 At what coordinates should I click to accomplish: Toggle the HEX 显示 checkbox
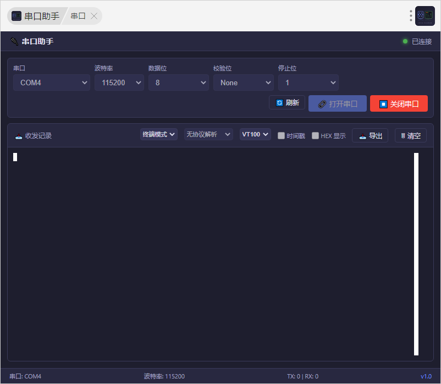pyautogui.click(x=315, y=135)
